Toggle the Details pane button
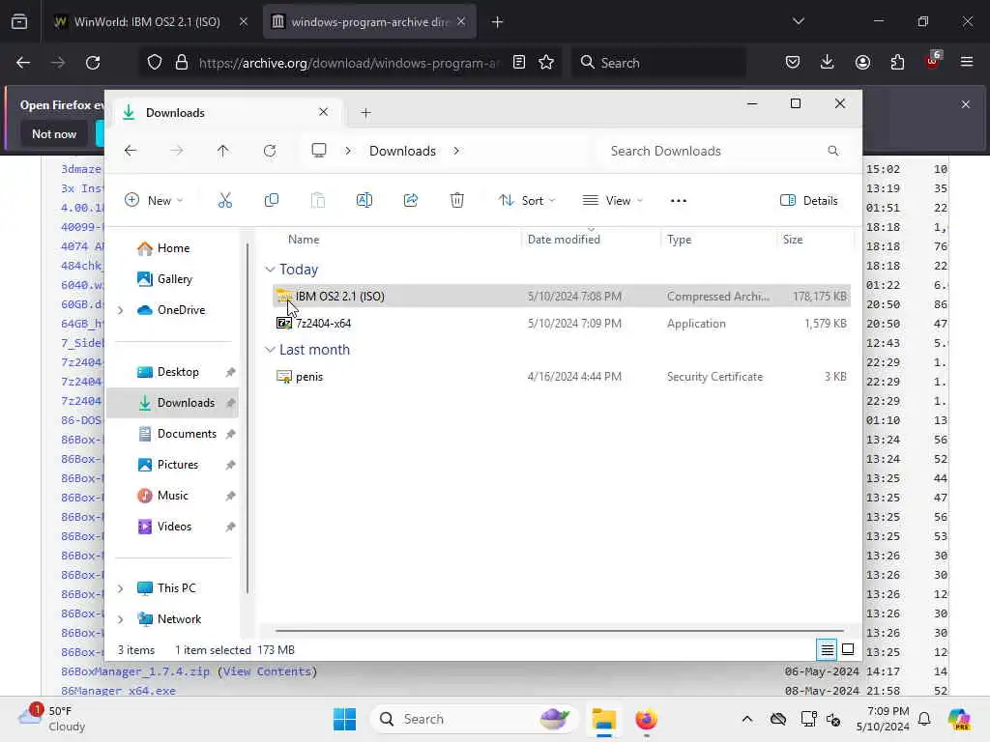 point(809,201)
